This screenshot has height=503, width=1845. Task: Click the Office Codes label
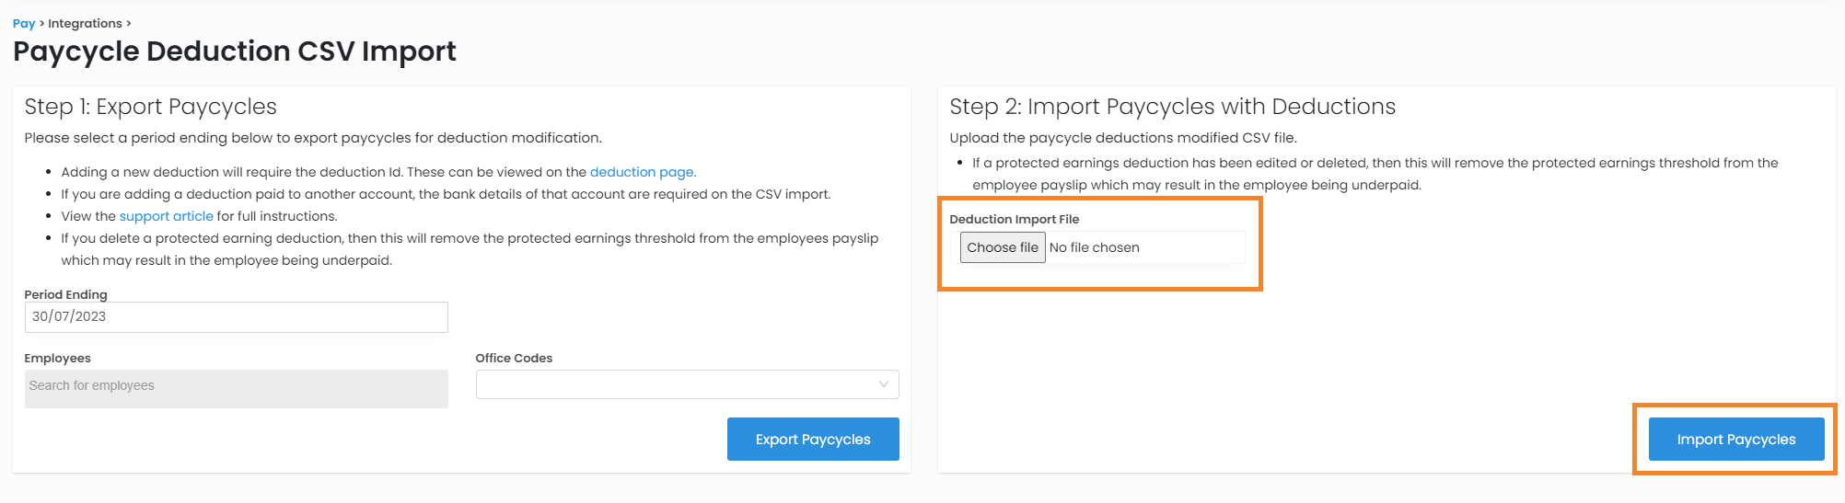coord(514,358)
